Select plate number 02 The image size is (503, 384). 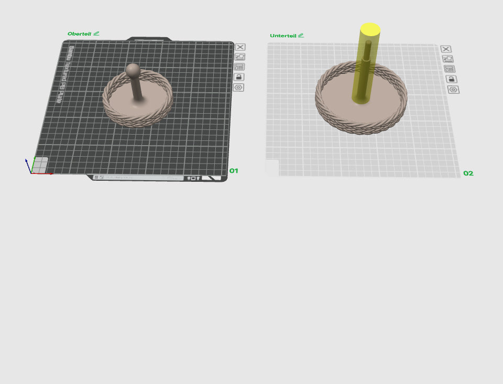click(468, 173)
